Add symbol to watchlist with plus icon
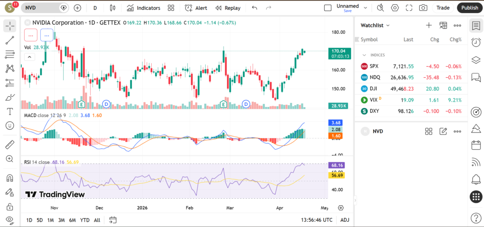The image size is (484, 227). tap(429, 25)
